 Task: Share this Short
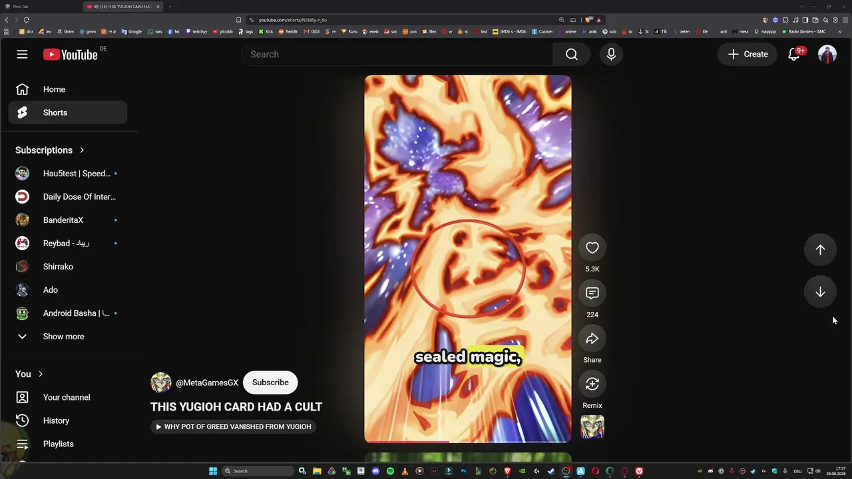click(592, 339)
